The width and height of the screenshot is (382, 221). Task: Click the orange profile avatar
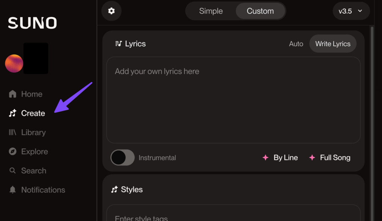pos(14,63)
